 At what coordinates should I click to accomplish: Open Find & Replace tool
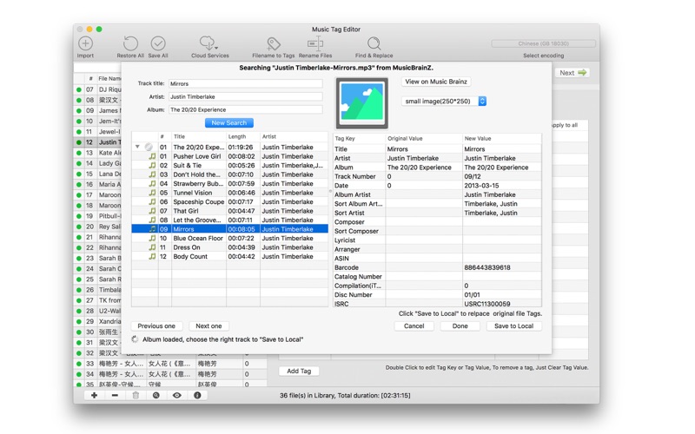pyautogui.click(x=374, y=44)
